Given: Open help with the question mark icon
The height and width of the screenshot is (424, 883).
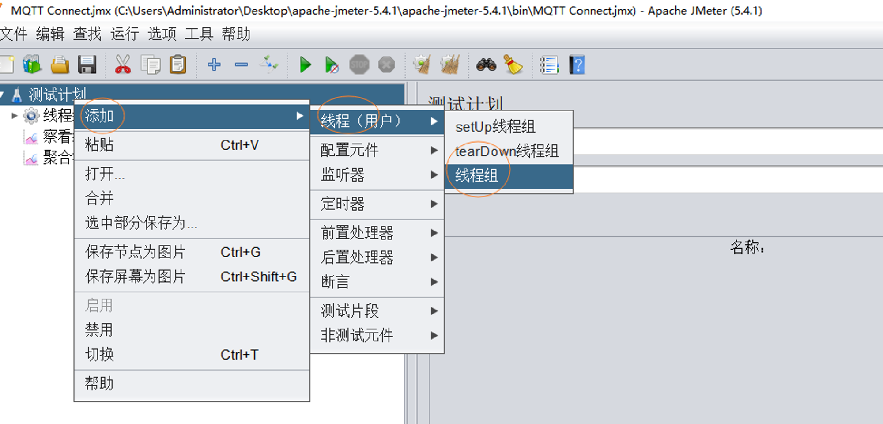Looking at the screenshot, I should [577, 65].
